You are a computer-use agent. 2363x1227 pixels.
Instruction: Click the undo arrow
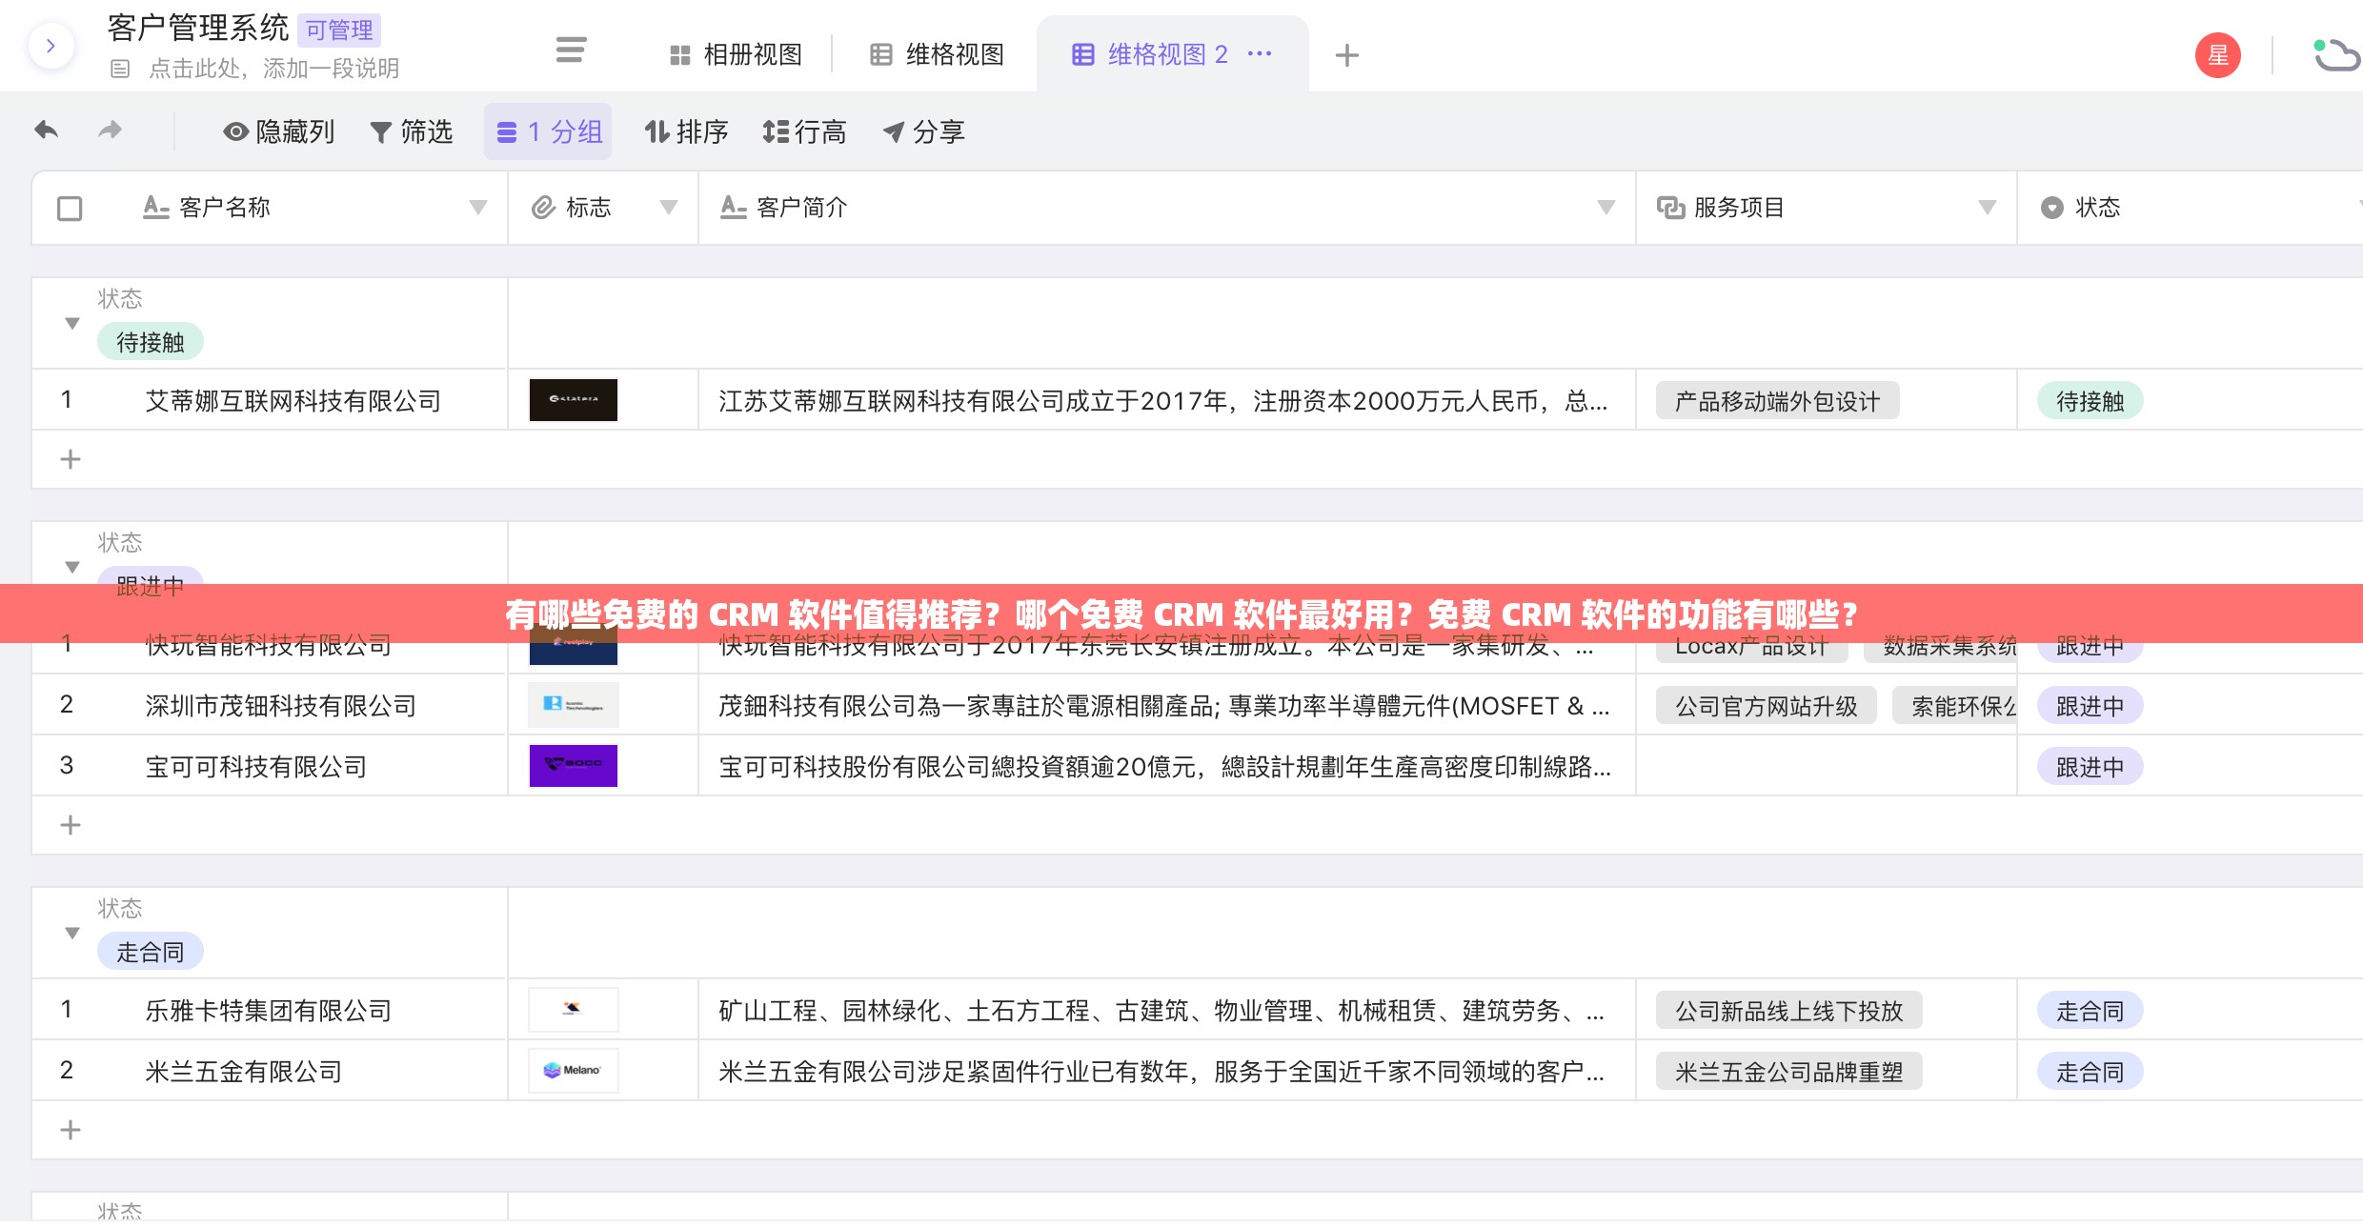(45, 130)
